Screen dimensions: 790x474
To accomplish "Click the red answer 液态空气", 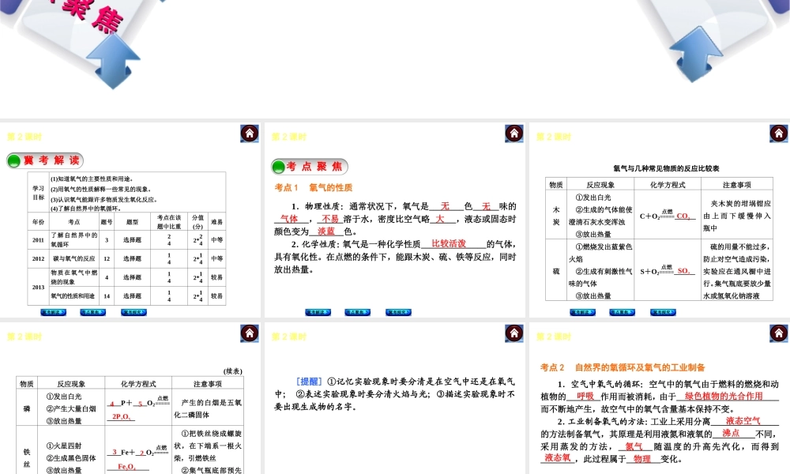I will click(743, 420).
